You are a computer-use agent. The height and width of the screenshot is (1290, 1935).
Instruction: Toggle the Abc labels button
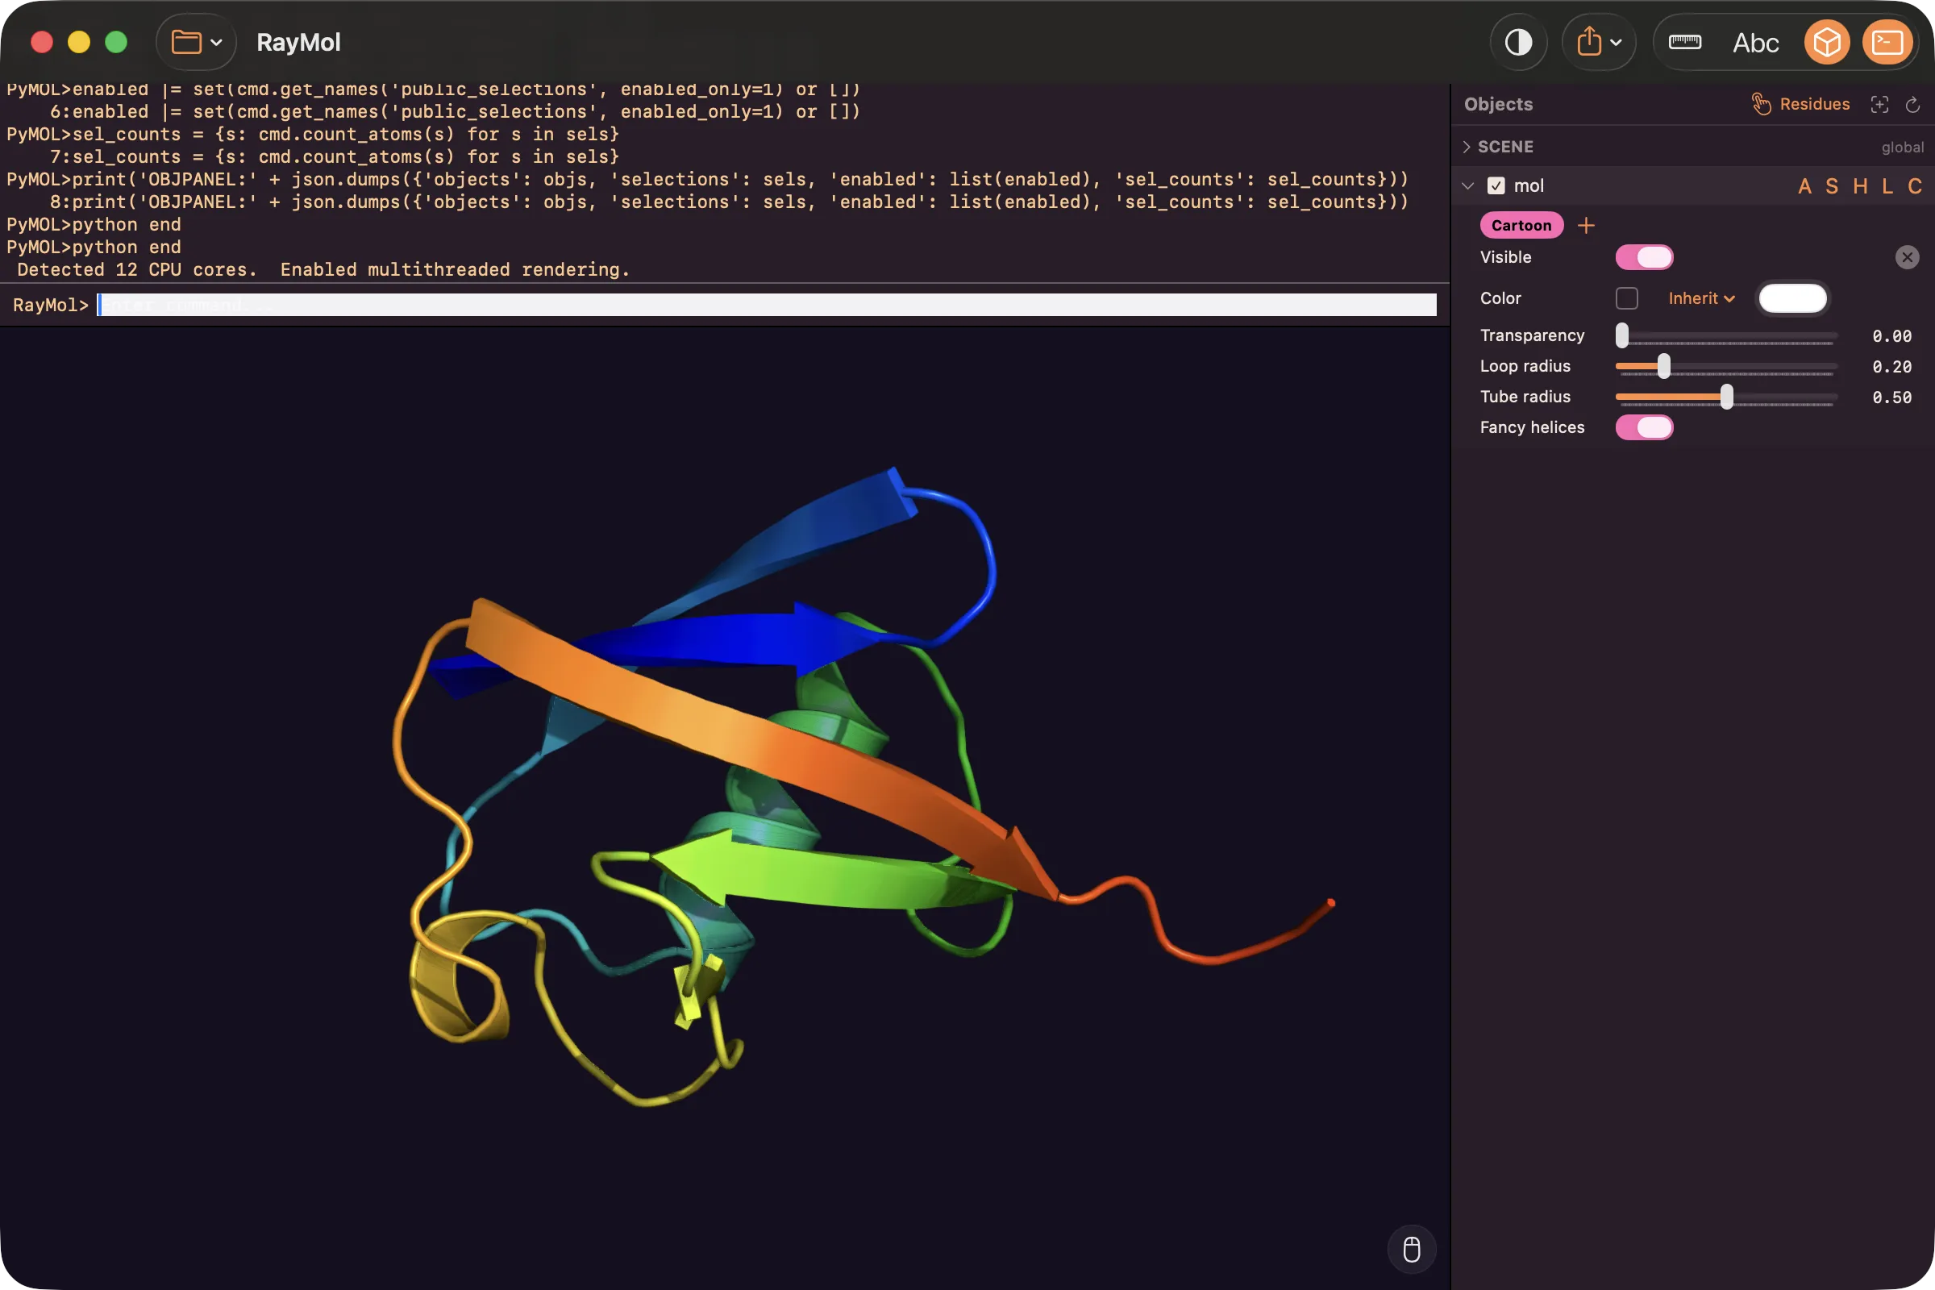pyautogui.click(x=1755, y=43)
